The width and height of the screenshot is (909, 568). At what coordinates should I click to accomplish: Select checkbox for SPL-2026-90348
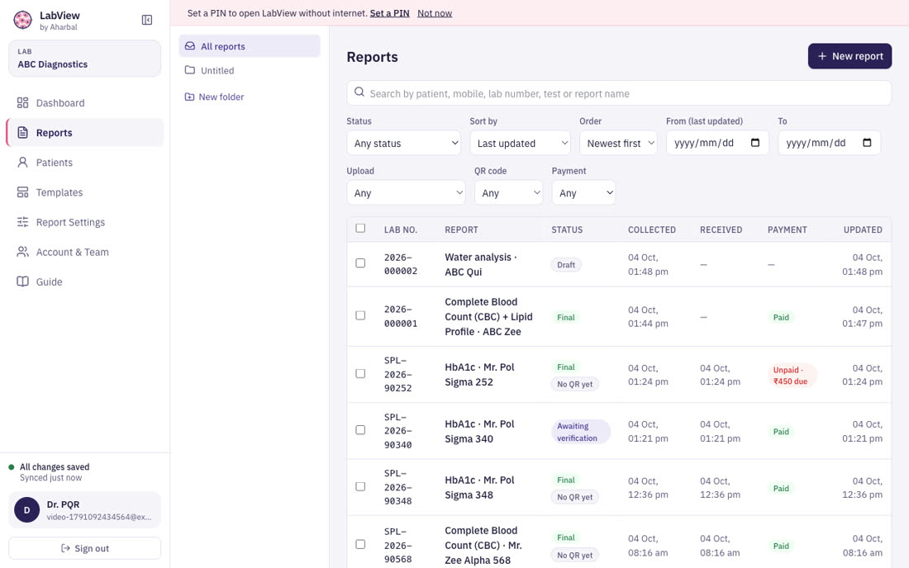point(360,486)
